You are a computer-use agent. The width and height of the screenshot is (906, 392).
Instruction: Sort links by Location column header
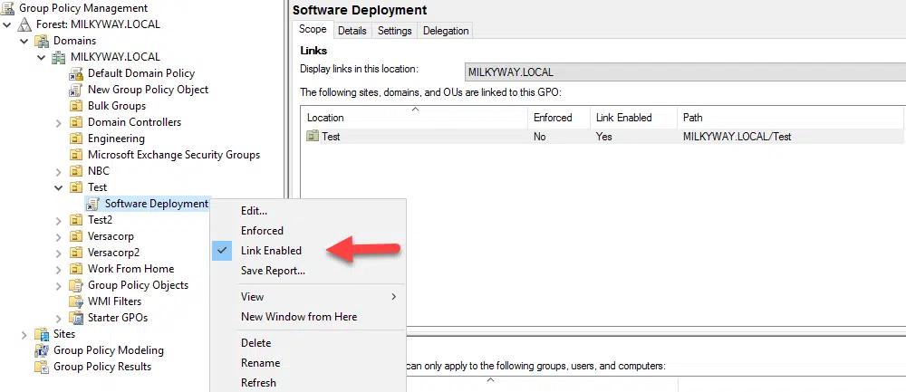[x=414, y=117]
